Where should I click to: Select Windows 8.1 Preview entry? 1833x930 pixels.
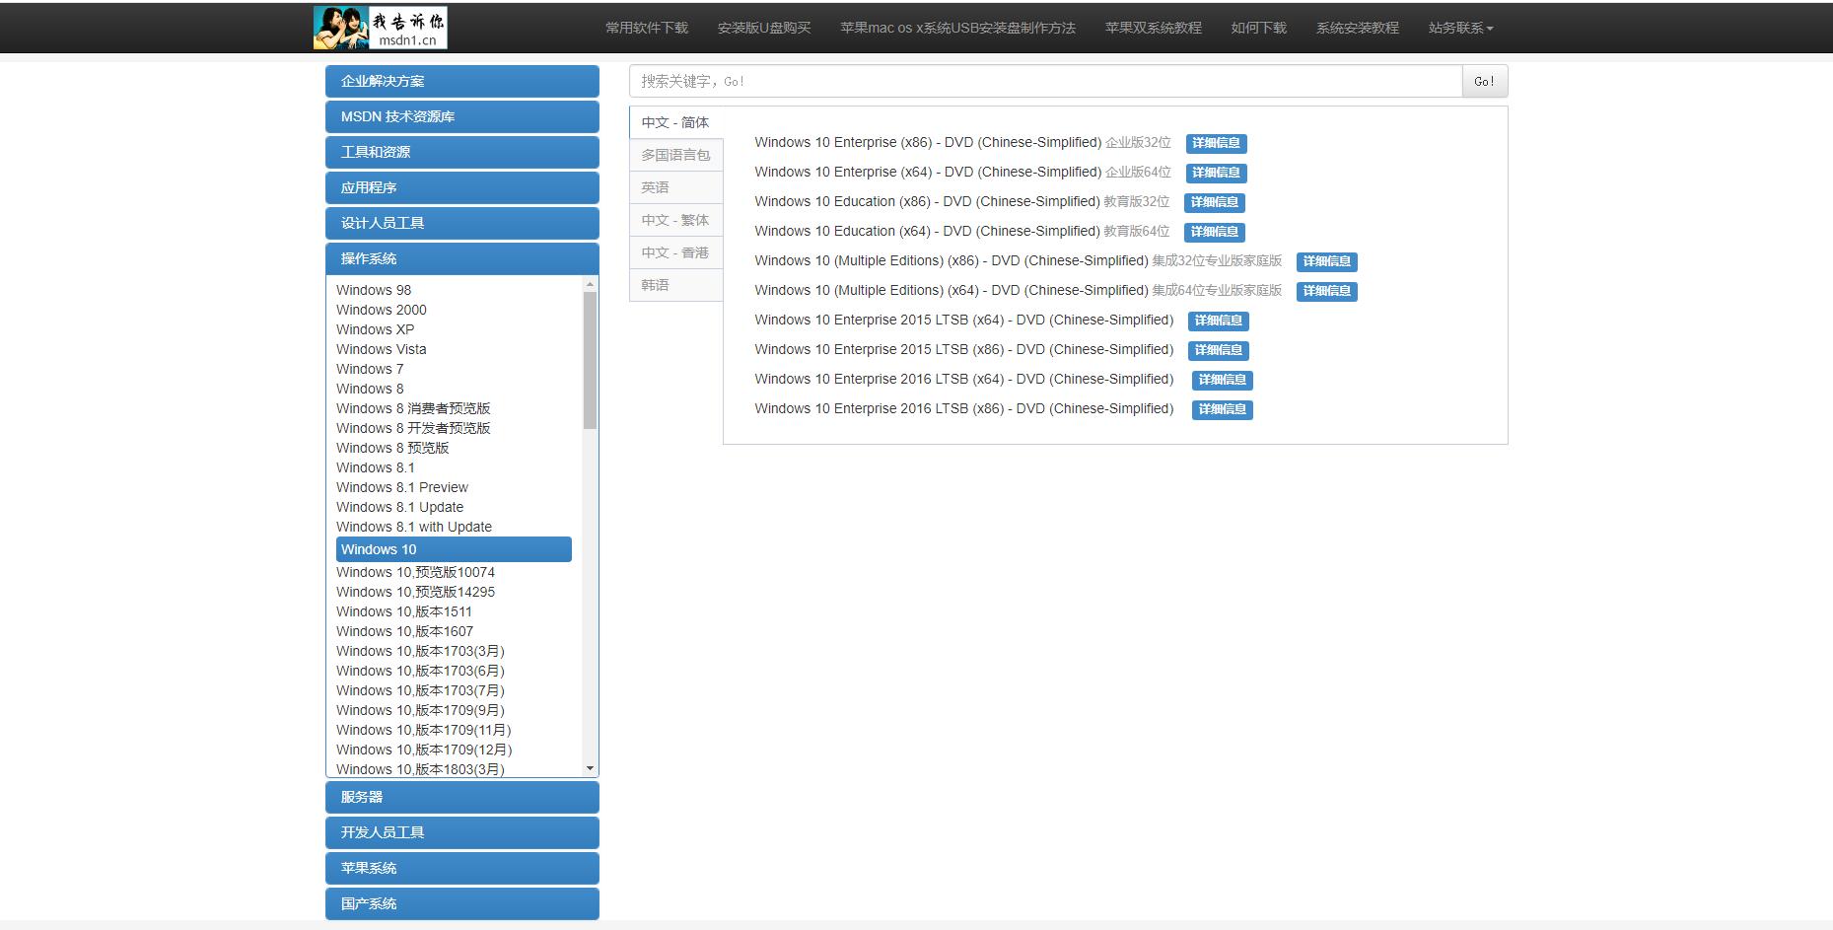point(402,487)
